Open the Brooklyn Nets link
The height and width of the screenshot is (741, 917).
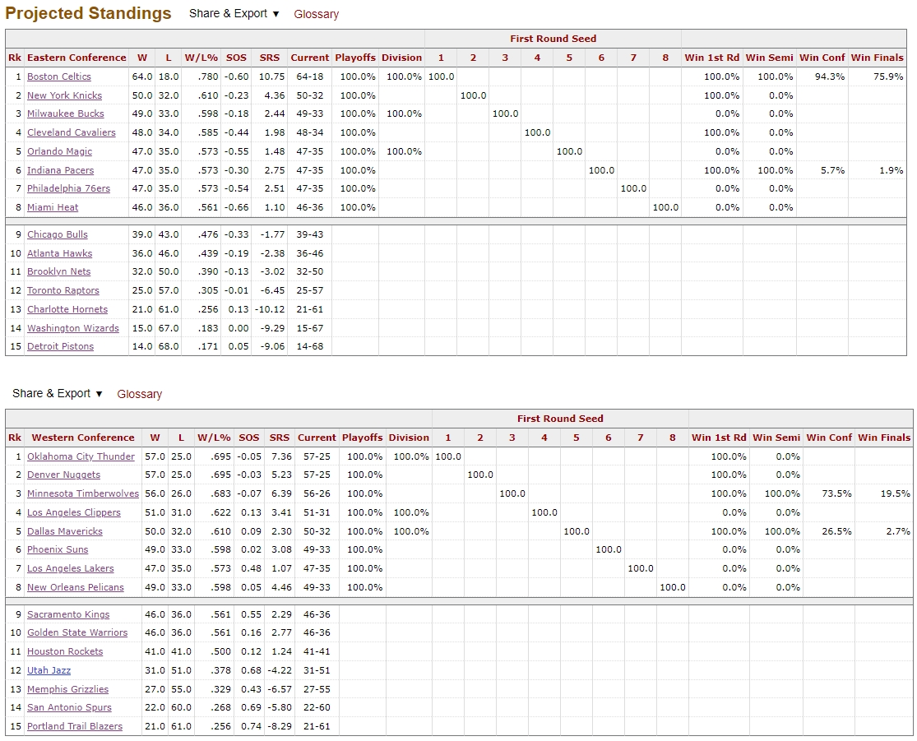pyautogui.click(x=58, y=271)
